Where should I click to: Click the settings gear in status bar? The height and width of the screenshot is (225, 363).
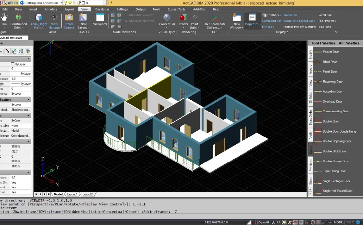358,222
